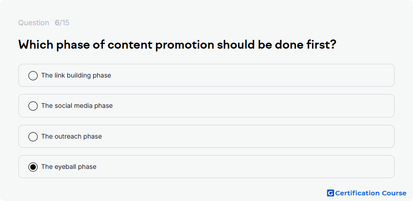Screen dimensions: 413x201
Task: Click empty area of link building option card
Action: tap(250, 75)
